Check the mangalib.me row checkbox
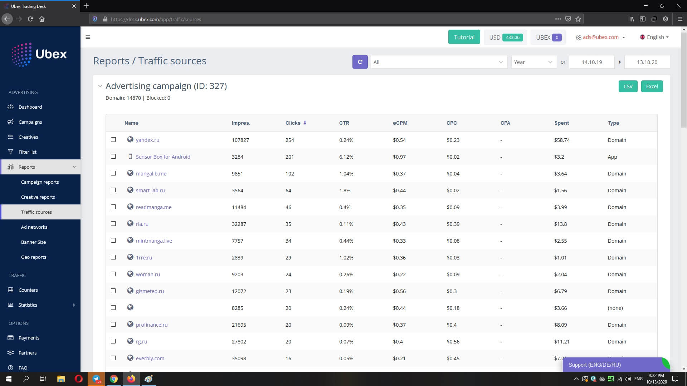This screenshot has width=687, height=386. tap(113, 173)
